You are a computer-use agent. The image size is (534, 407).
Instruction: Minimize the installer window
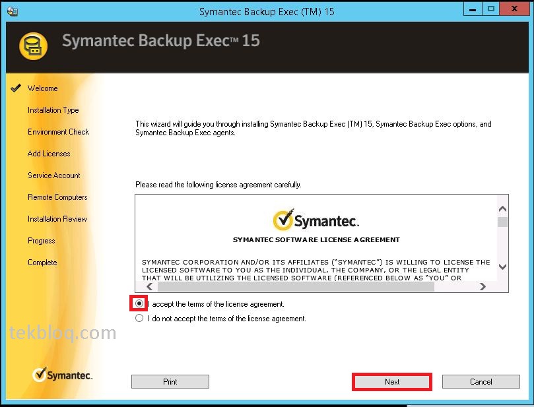[x=473, y=9]
